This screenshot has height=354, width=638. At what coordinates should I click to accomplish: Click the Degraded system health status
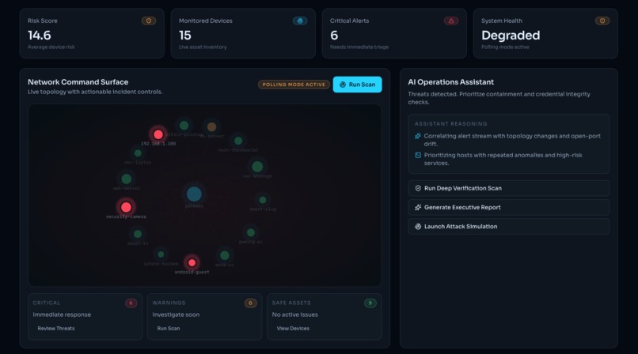pyautogui.click(x=511, y=36)
